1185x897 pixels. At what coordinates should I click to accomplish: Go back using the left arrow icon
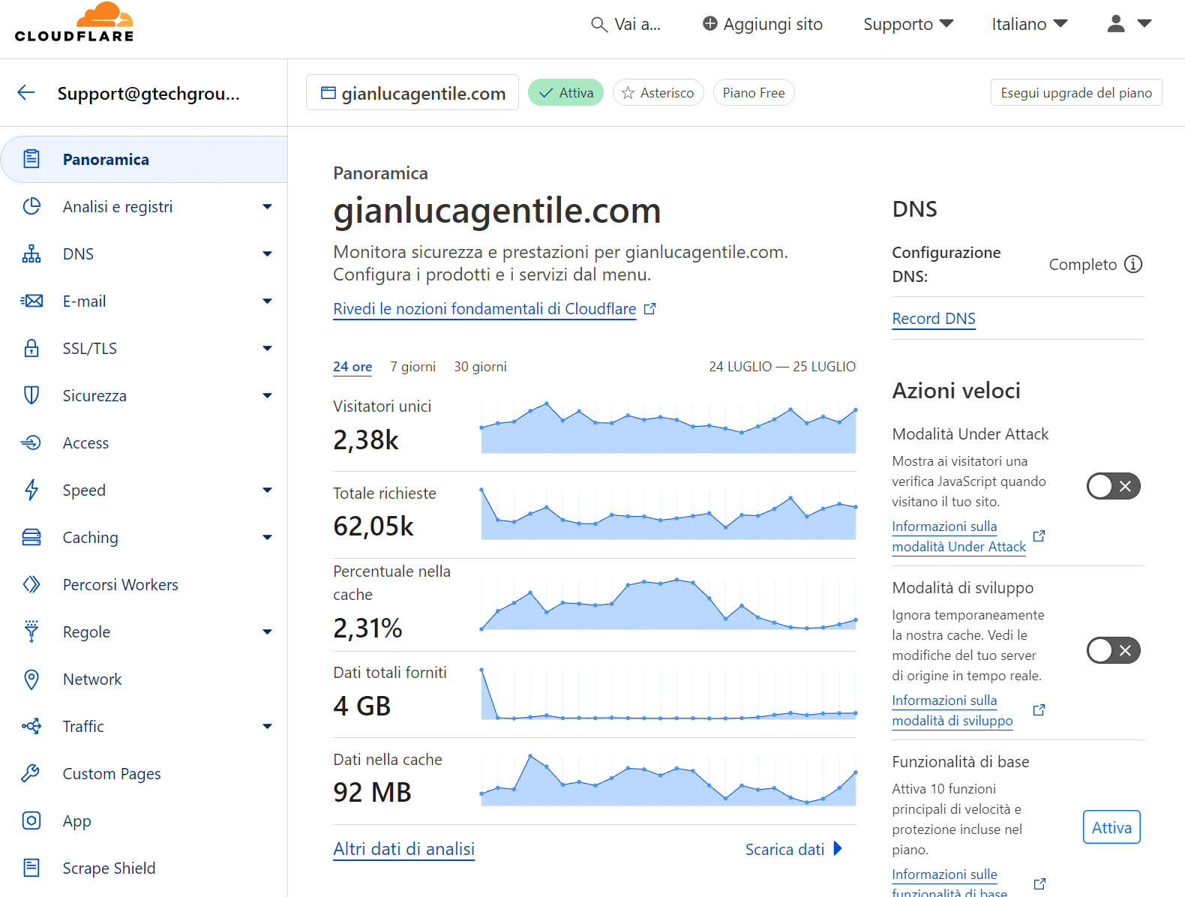pos(26,93)
